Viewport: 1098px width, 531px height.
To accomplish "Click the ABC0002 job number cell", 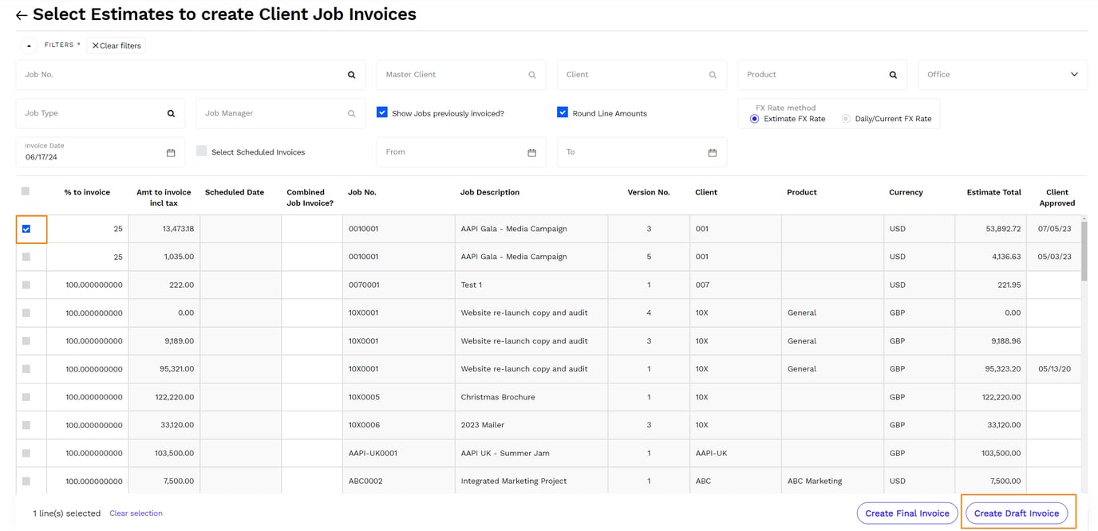I will point(398,482).
